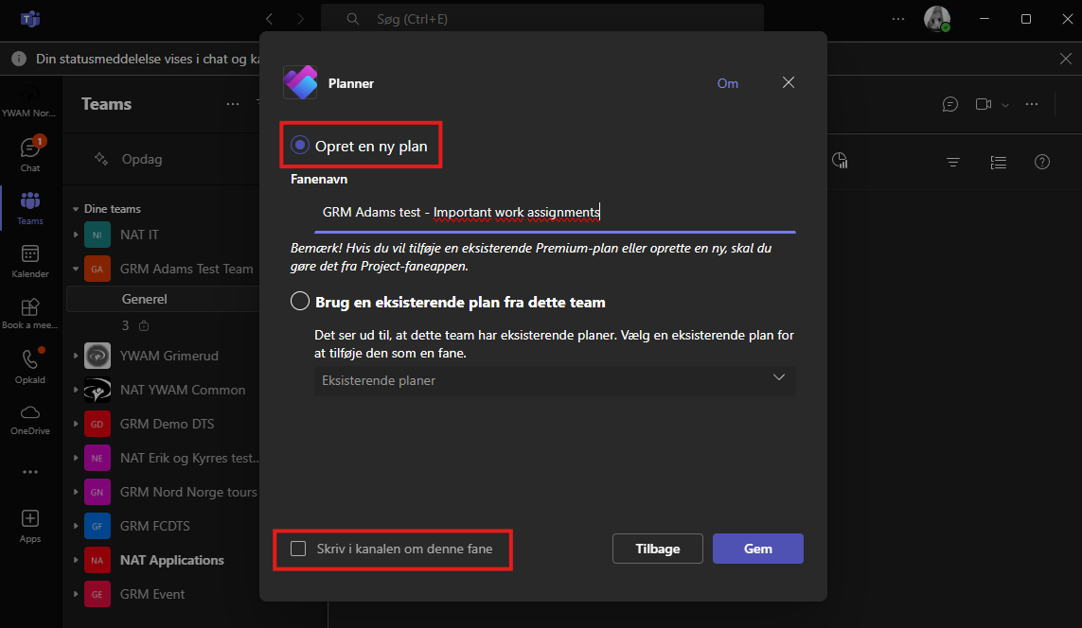This screenshot has width=1082, height=628.
Task: Expand the NAT YWAM Common team
Action: click(x=76, y=390)
